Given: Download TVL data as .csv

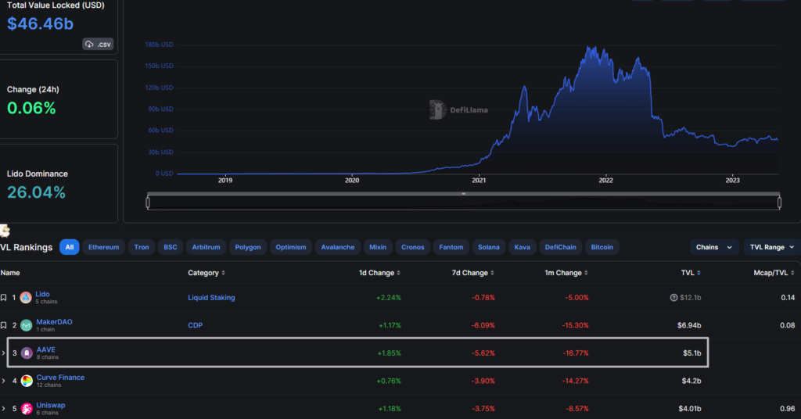Looking at the screenshot, I should 99,45.
